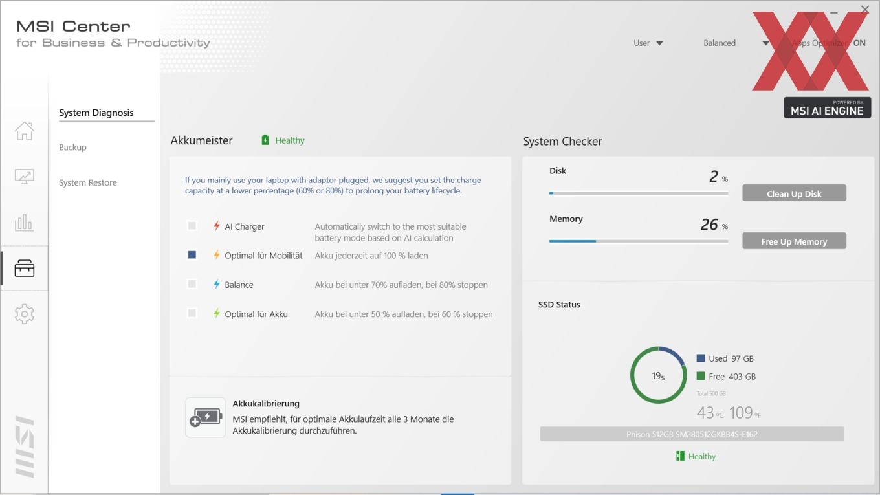This screenshot has width=880, height=495.
Task: Click the 43 °C temperature reading
Action: coord(710,412)
